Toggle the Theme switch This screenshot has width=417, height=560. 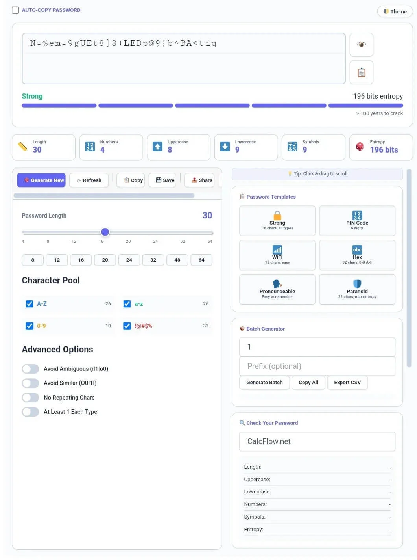pos(395,11)
